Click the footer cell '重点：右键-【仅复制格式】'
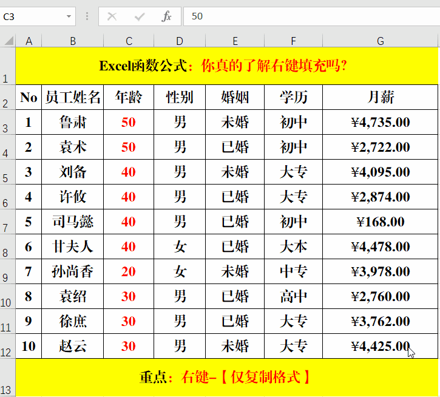This screenshot has height=397, width=440. [227, 378]
